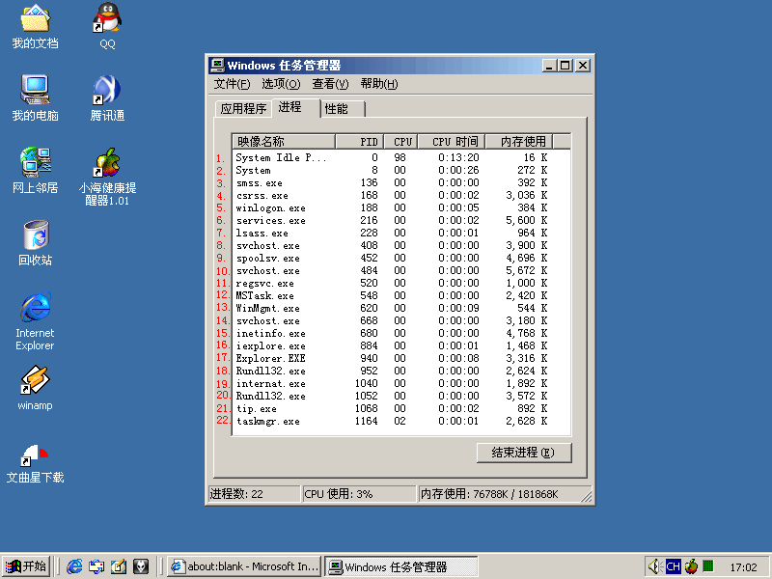Select svchost.exe with PID 408
This screenshot has height=579, width=772.
(401, 246)
